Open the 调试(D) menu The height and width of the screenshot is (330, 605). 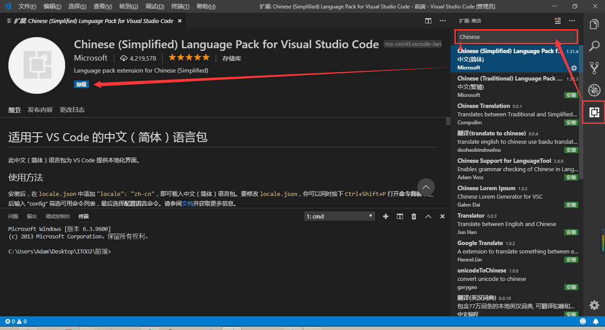[154, 7]
